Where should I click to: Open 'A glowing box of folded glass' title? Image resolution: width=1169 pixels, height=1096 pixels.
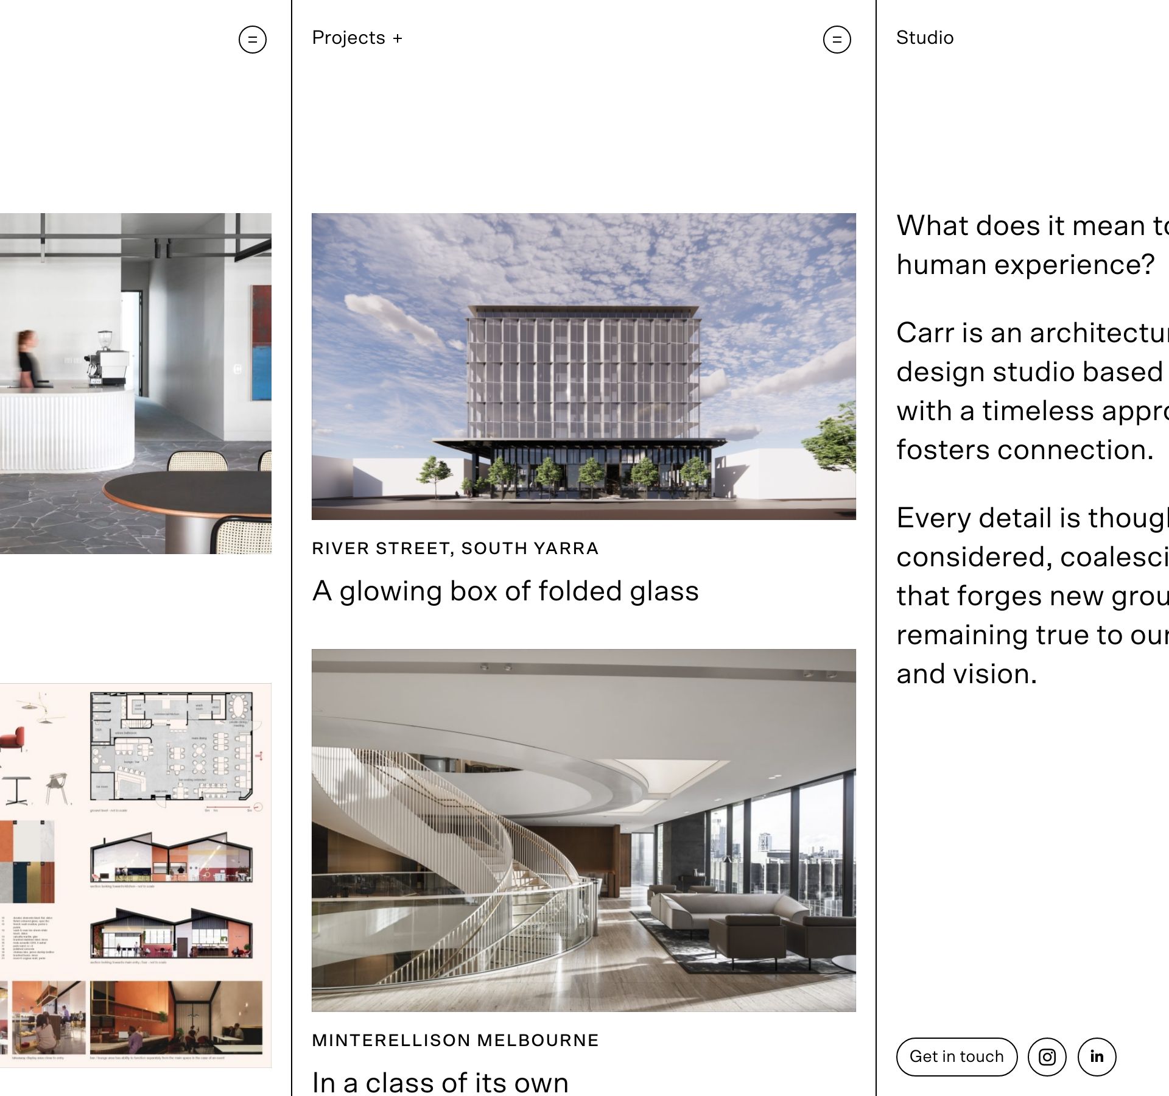(x=505, y=591)
